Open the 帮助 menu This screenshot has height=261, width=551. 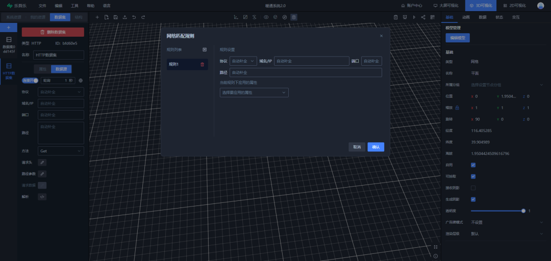91,6
